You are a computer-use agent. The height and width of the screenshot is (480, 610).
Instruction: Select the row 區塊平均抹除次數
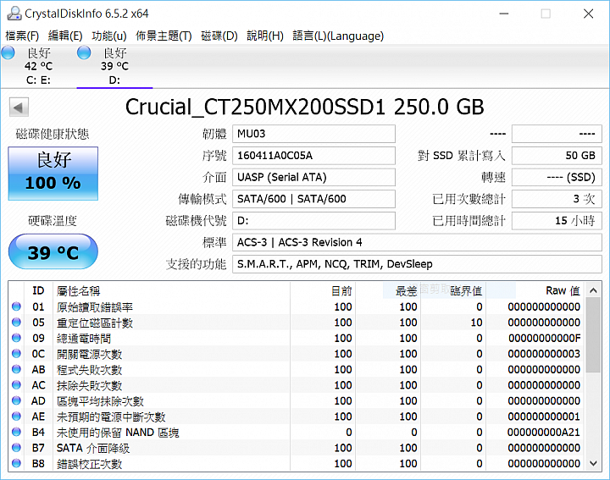(x=297, y=400)
